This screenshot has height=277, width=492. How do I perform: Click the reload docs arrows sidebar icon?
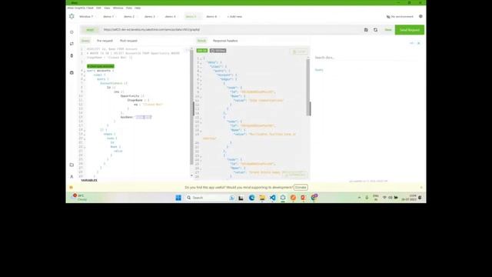tap(71, 44)
